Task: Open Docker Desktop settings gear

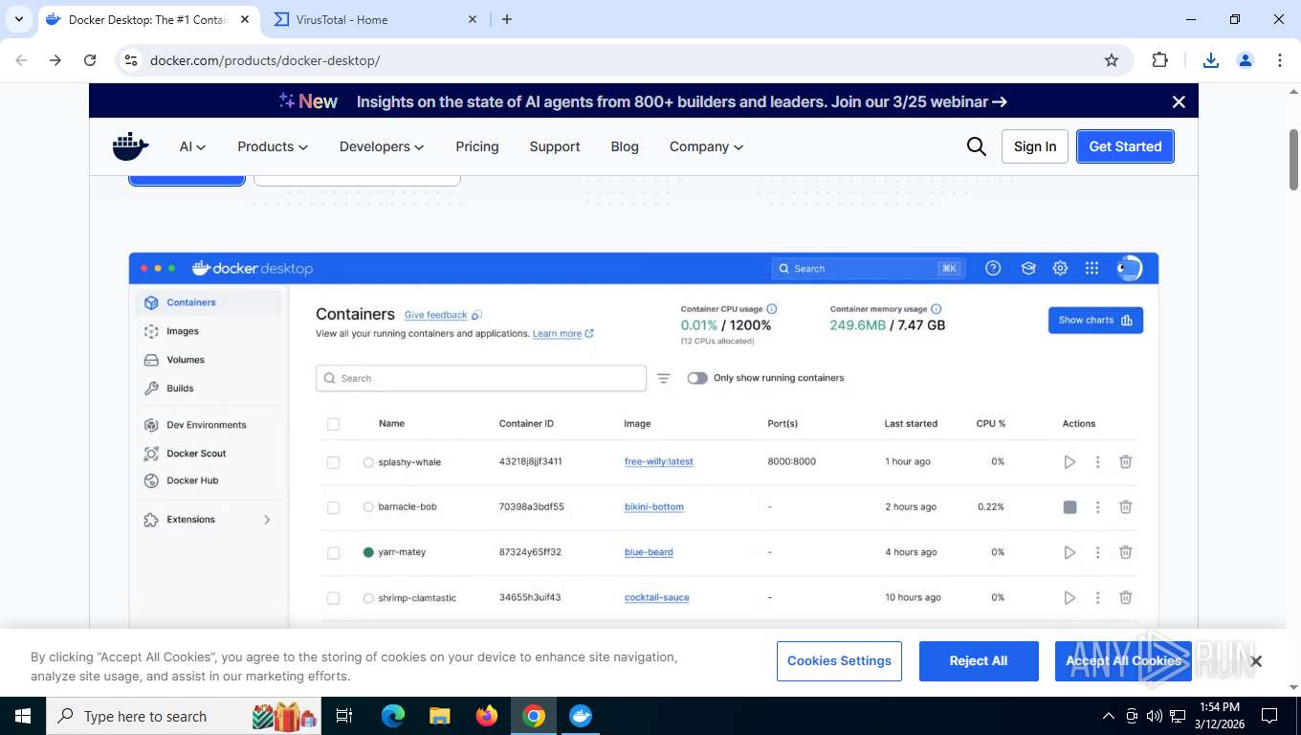Action: [1060, 269]
